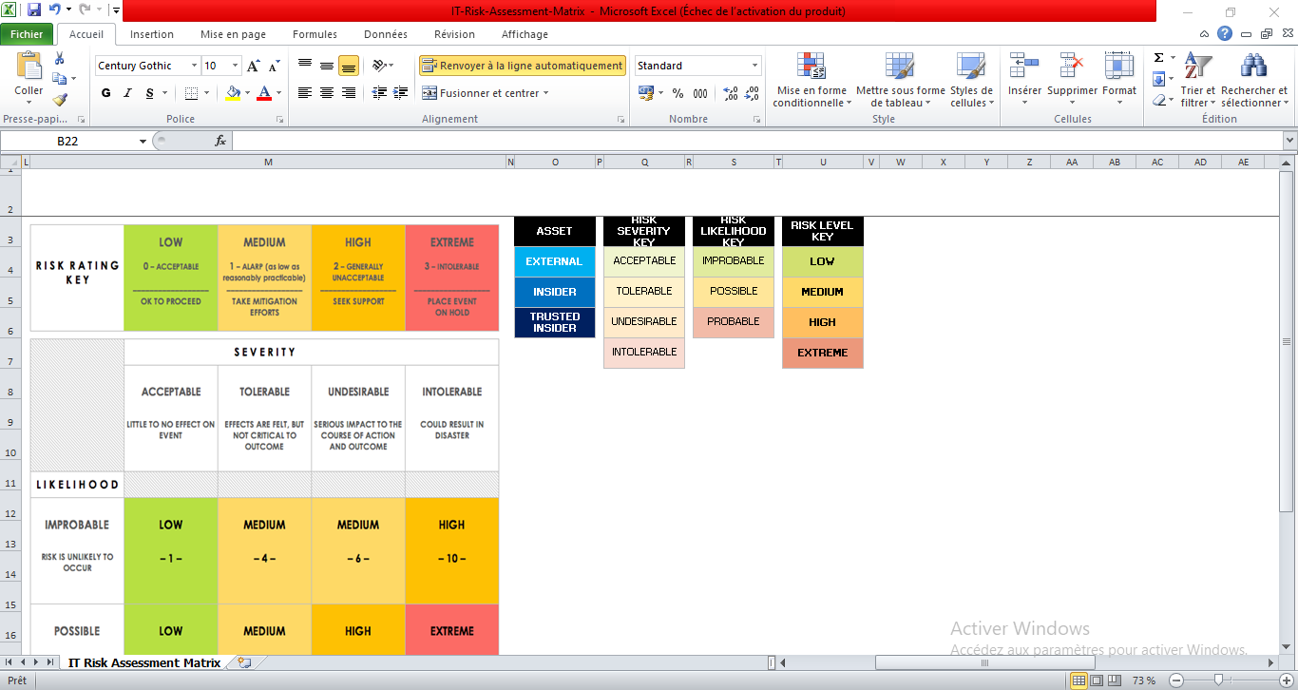Click the Cut scissors icon

(x=60, y=59)
